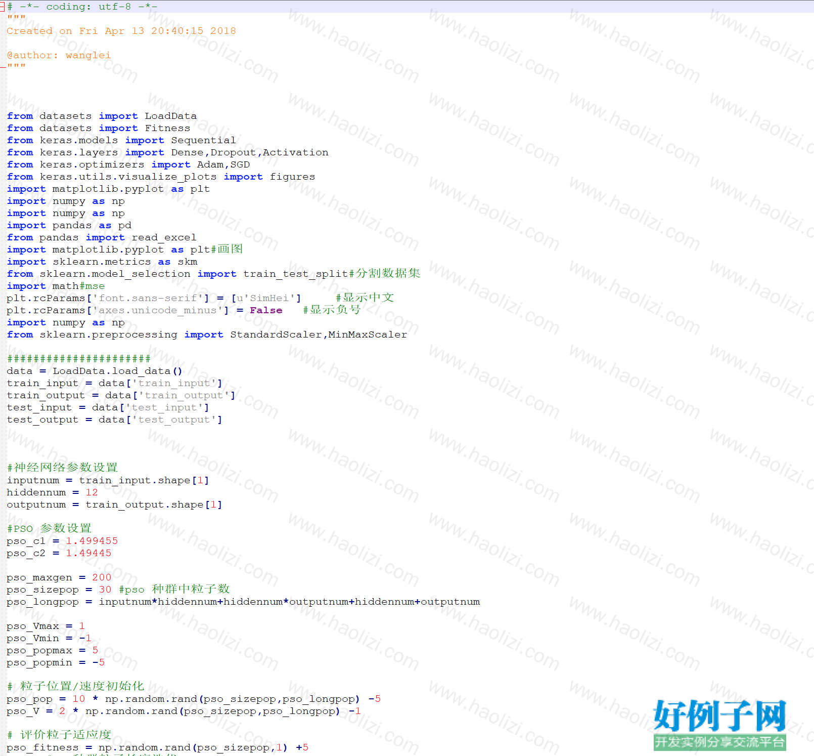The width and height of the screenshot is (814, 756).
Task: Click the '#显示中文' comment
Action: (x=365, y=298)
